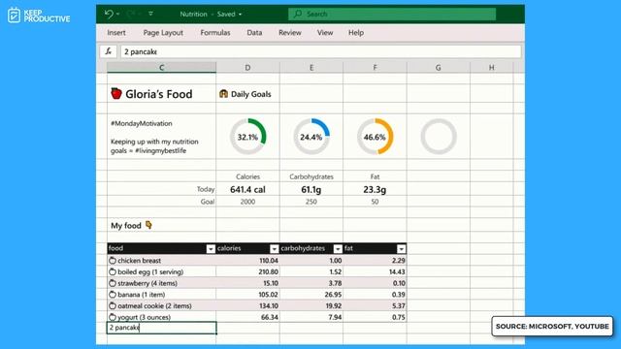The height and width of the screenshot is (349, 621).
Task: Click the chicken breast food icon
Action: [x=113, y=261]
